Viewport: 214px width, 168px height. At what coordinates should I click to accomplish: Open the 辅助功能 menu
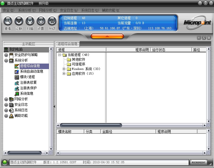pyautogui.click(x=110, y=10)
